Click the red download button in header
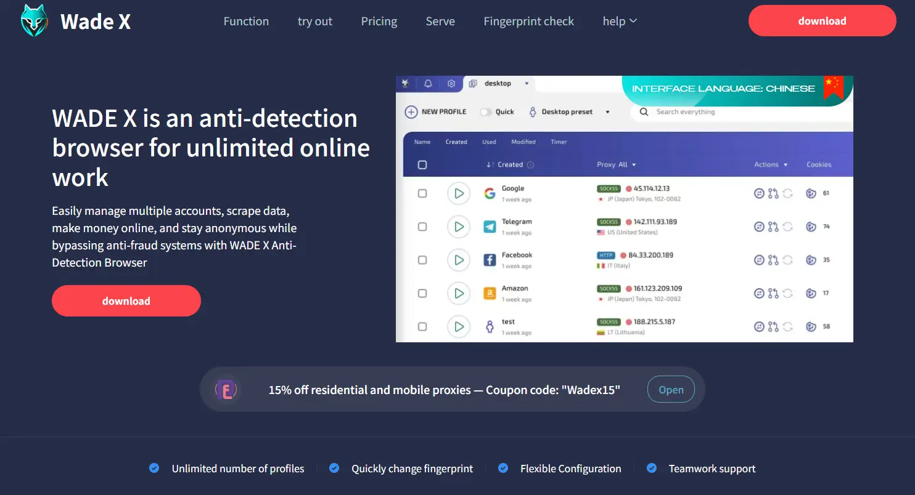Screen dimensions: 915x495 (822, 21)
